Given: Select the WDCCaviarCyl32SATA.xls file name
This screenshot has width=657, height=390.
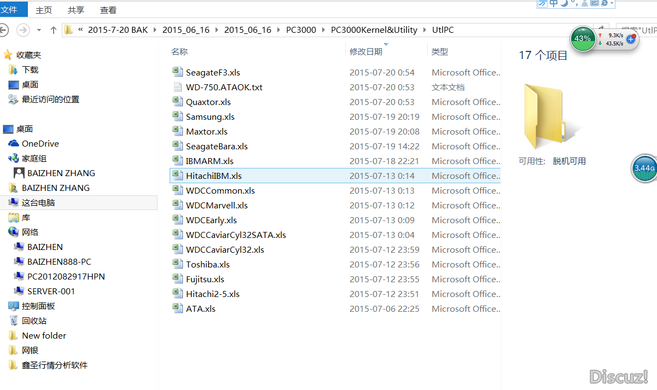Looking at the screenshot, I should coord(236,235).
